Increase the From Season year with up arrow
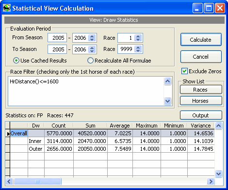The width and height of the screenshot is (228, 190). 92,36
